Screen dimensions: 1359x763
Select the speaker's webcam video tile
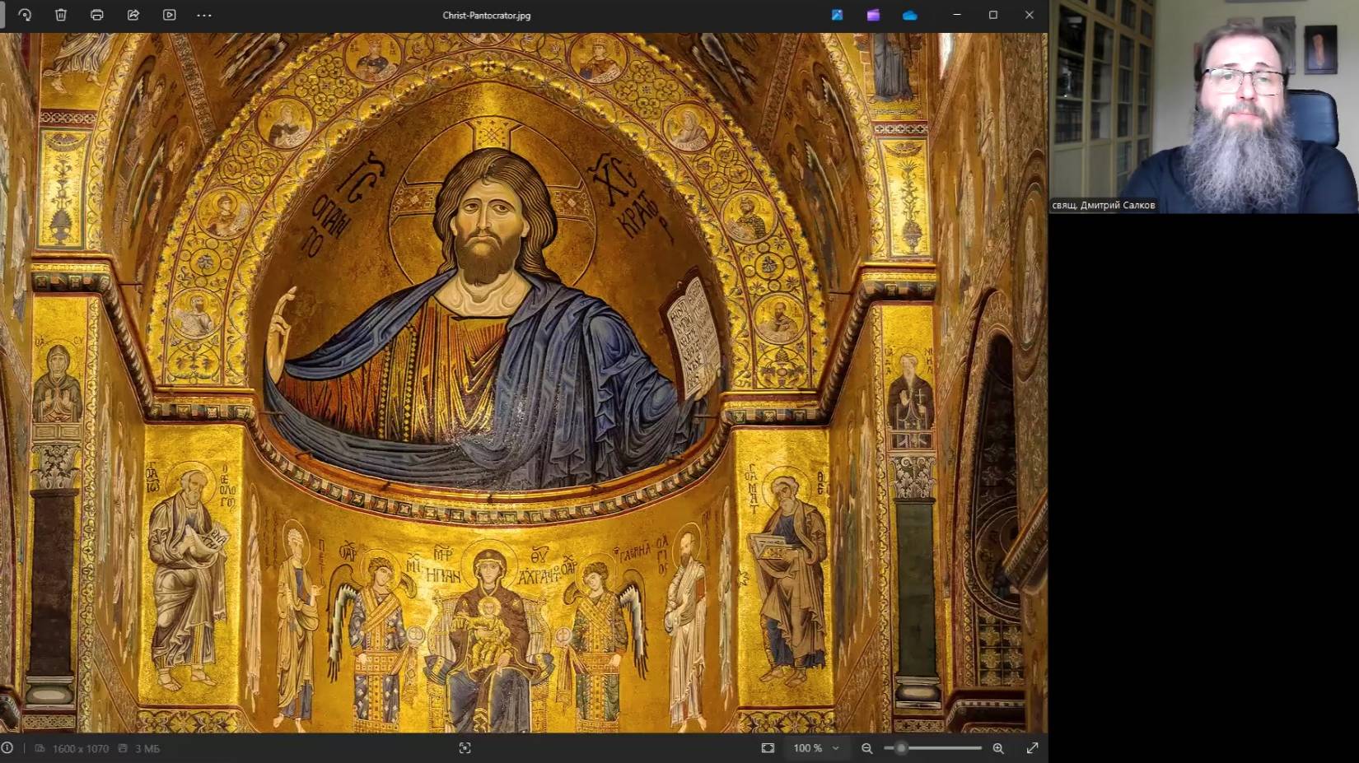(1204, 106)
